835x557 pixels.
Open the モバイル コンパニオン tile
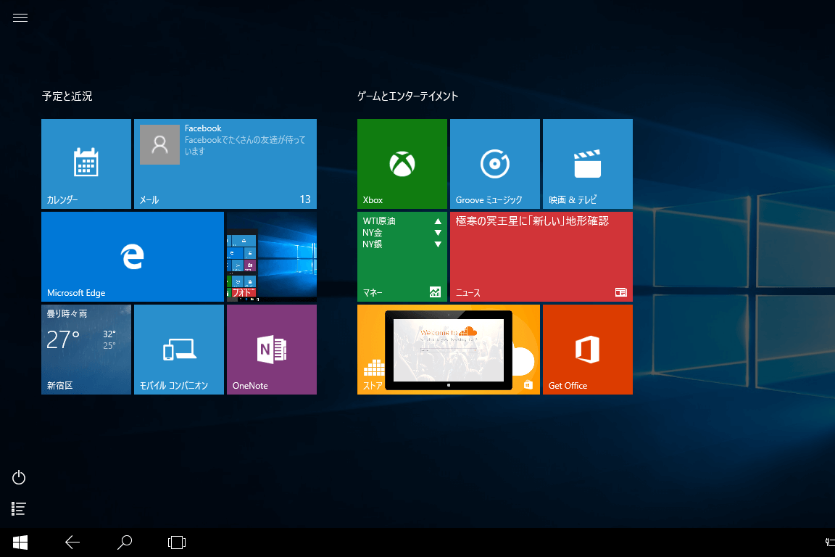click(179, 350)
